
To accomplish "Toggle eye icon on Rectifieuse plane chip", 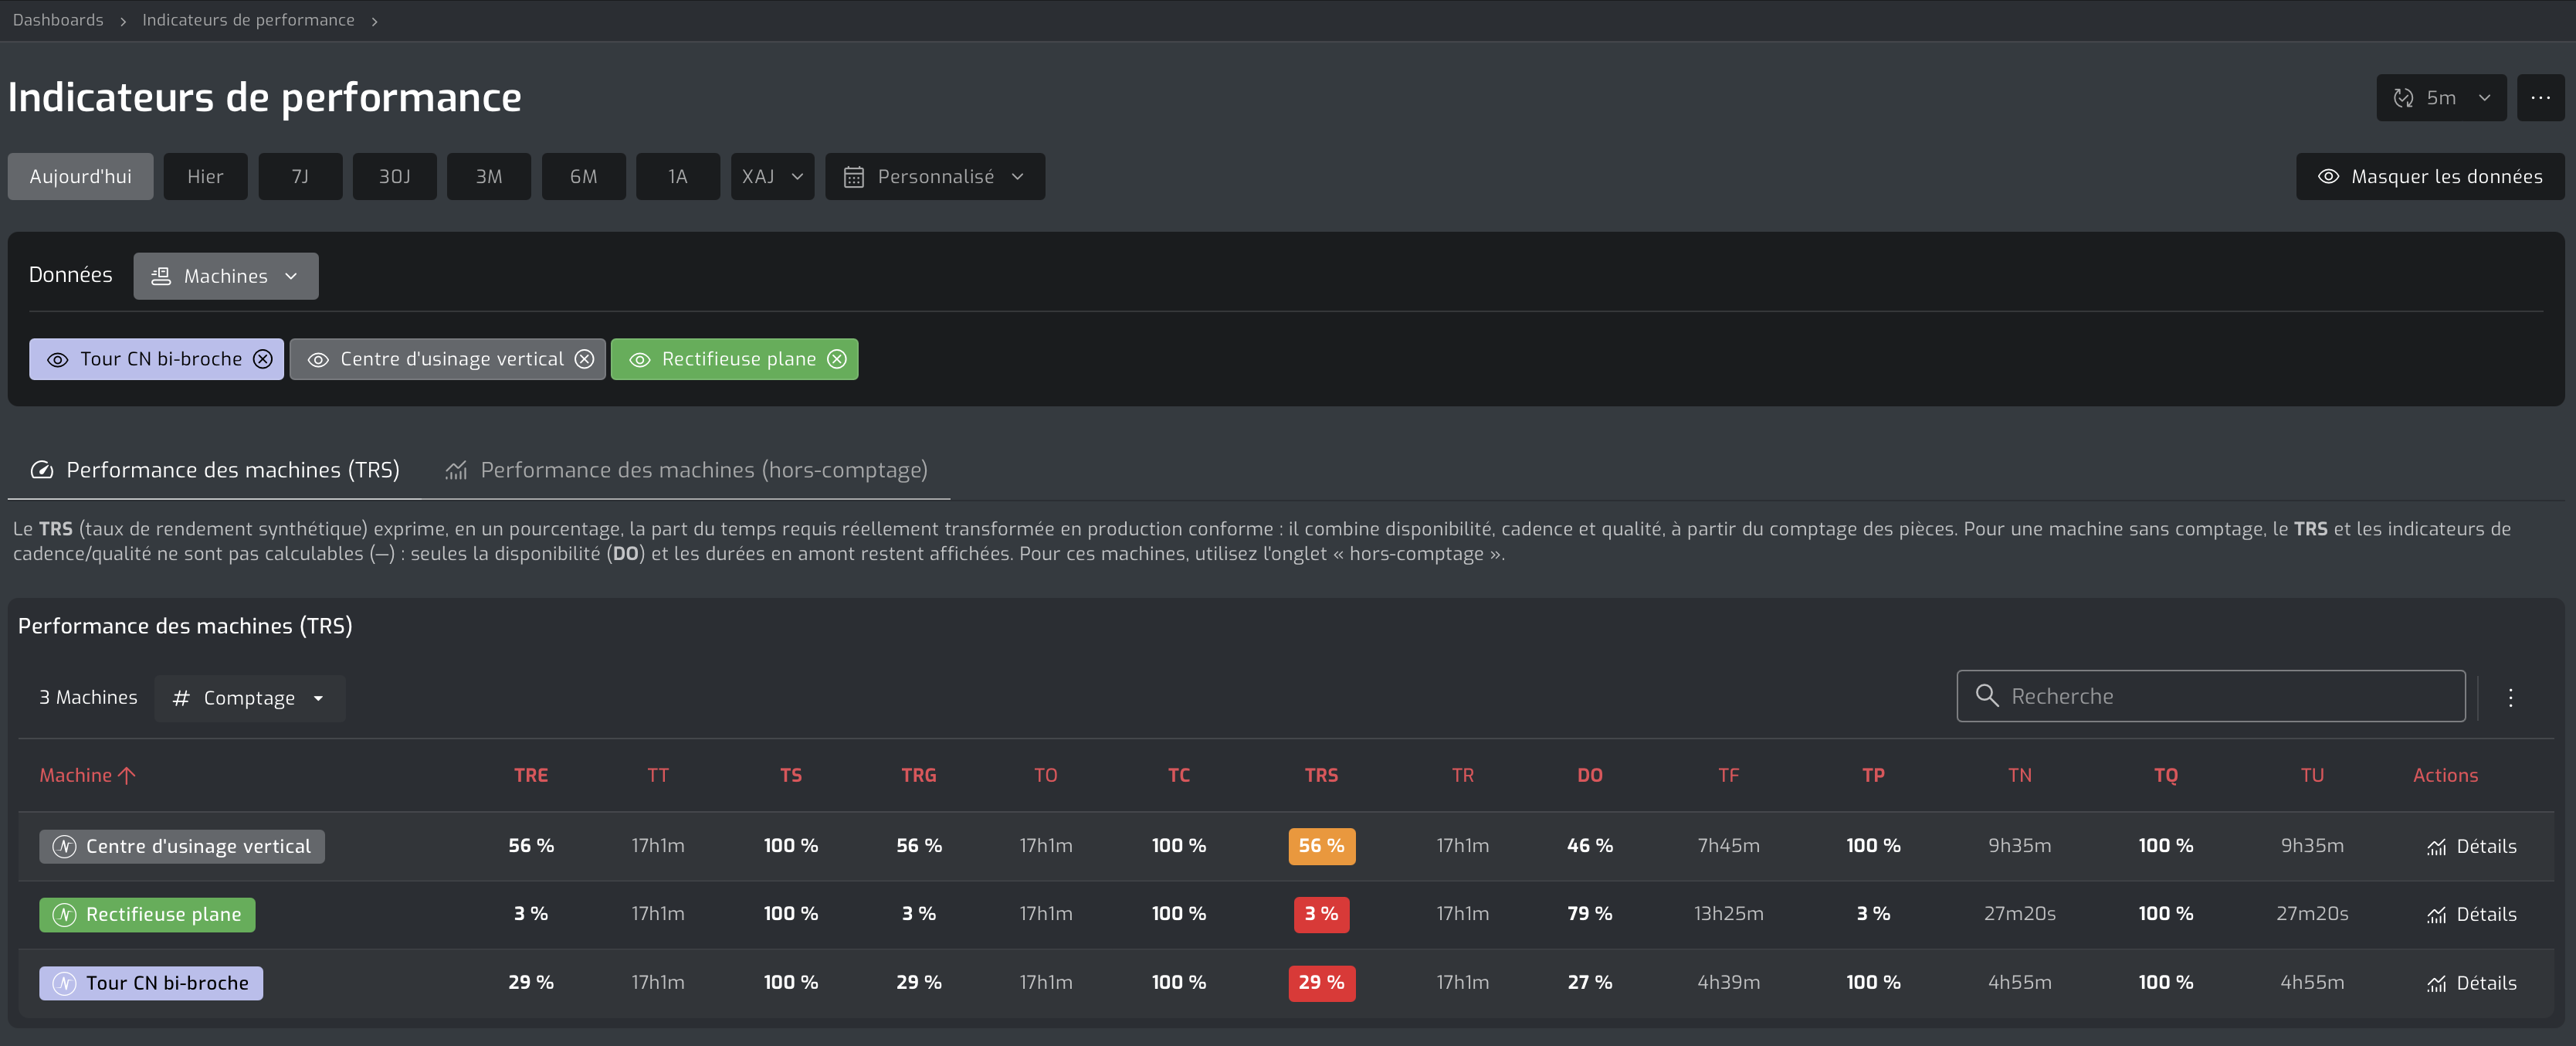I will (640, 360).
